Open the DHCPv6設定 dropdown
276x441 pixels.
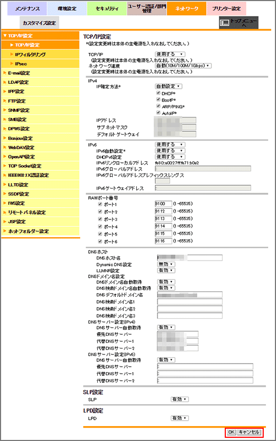170,157
